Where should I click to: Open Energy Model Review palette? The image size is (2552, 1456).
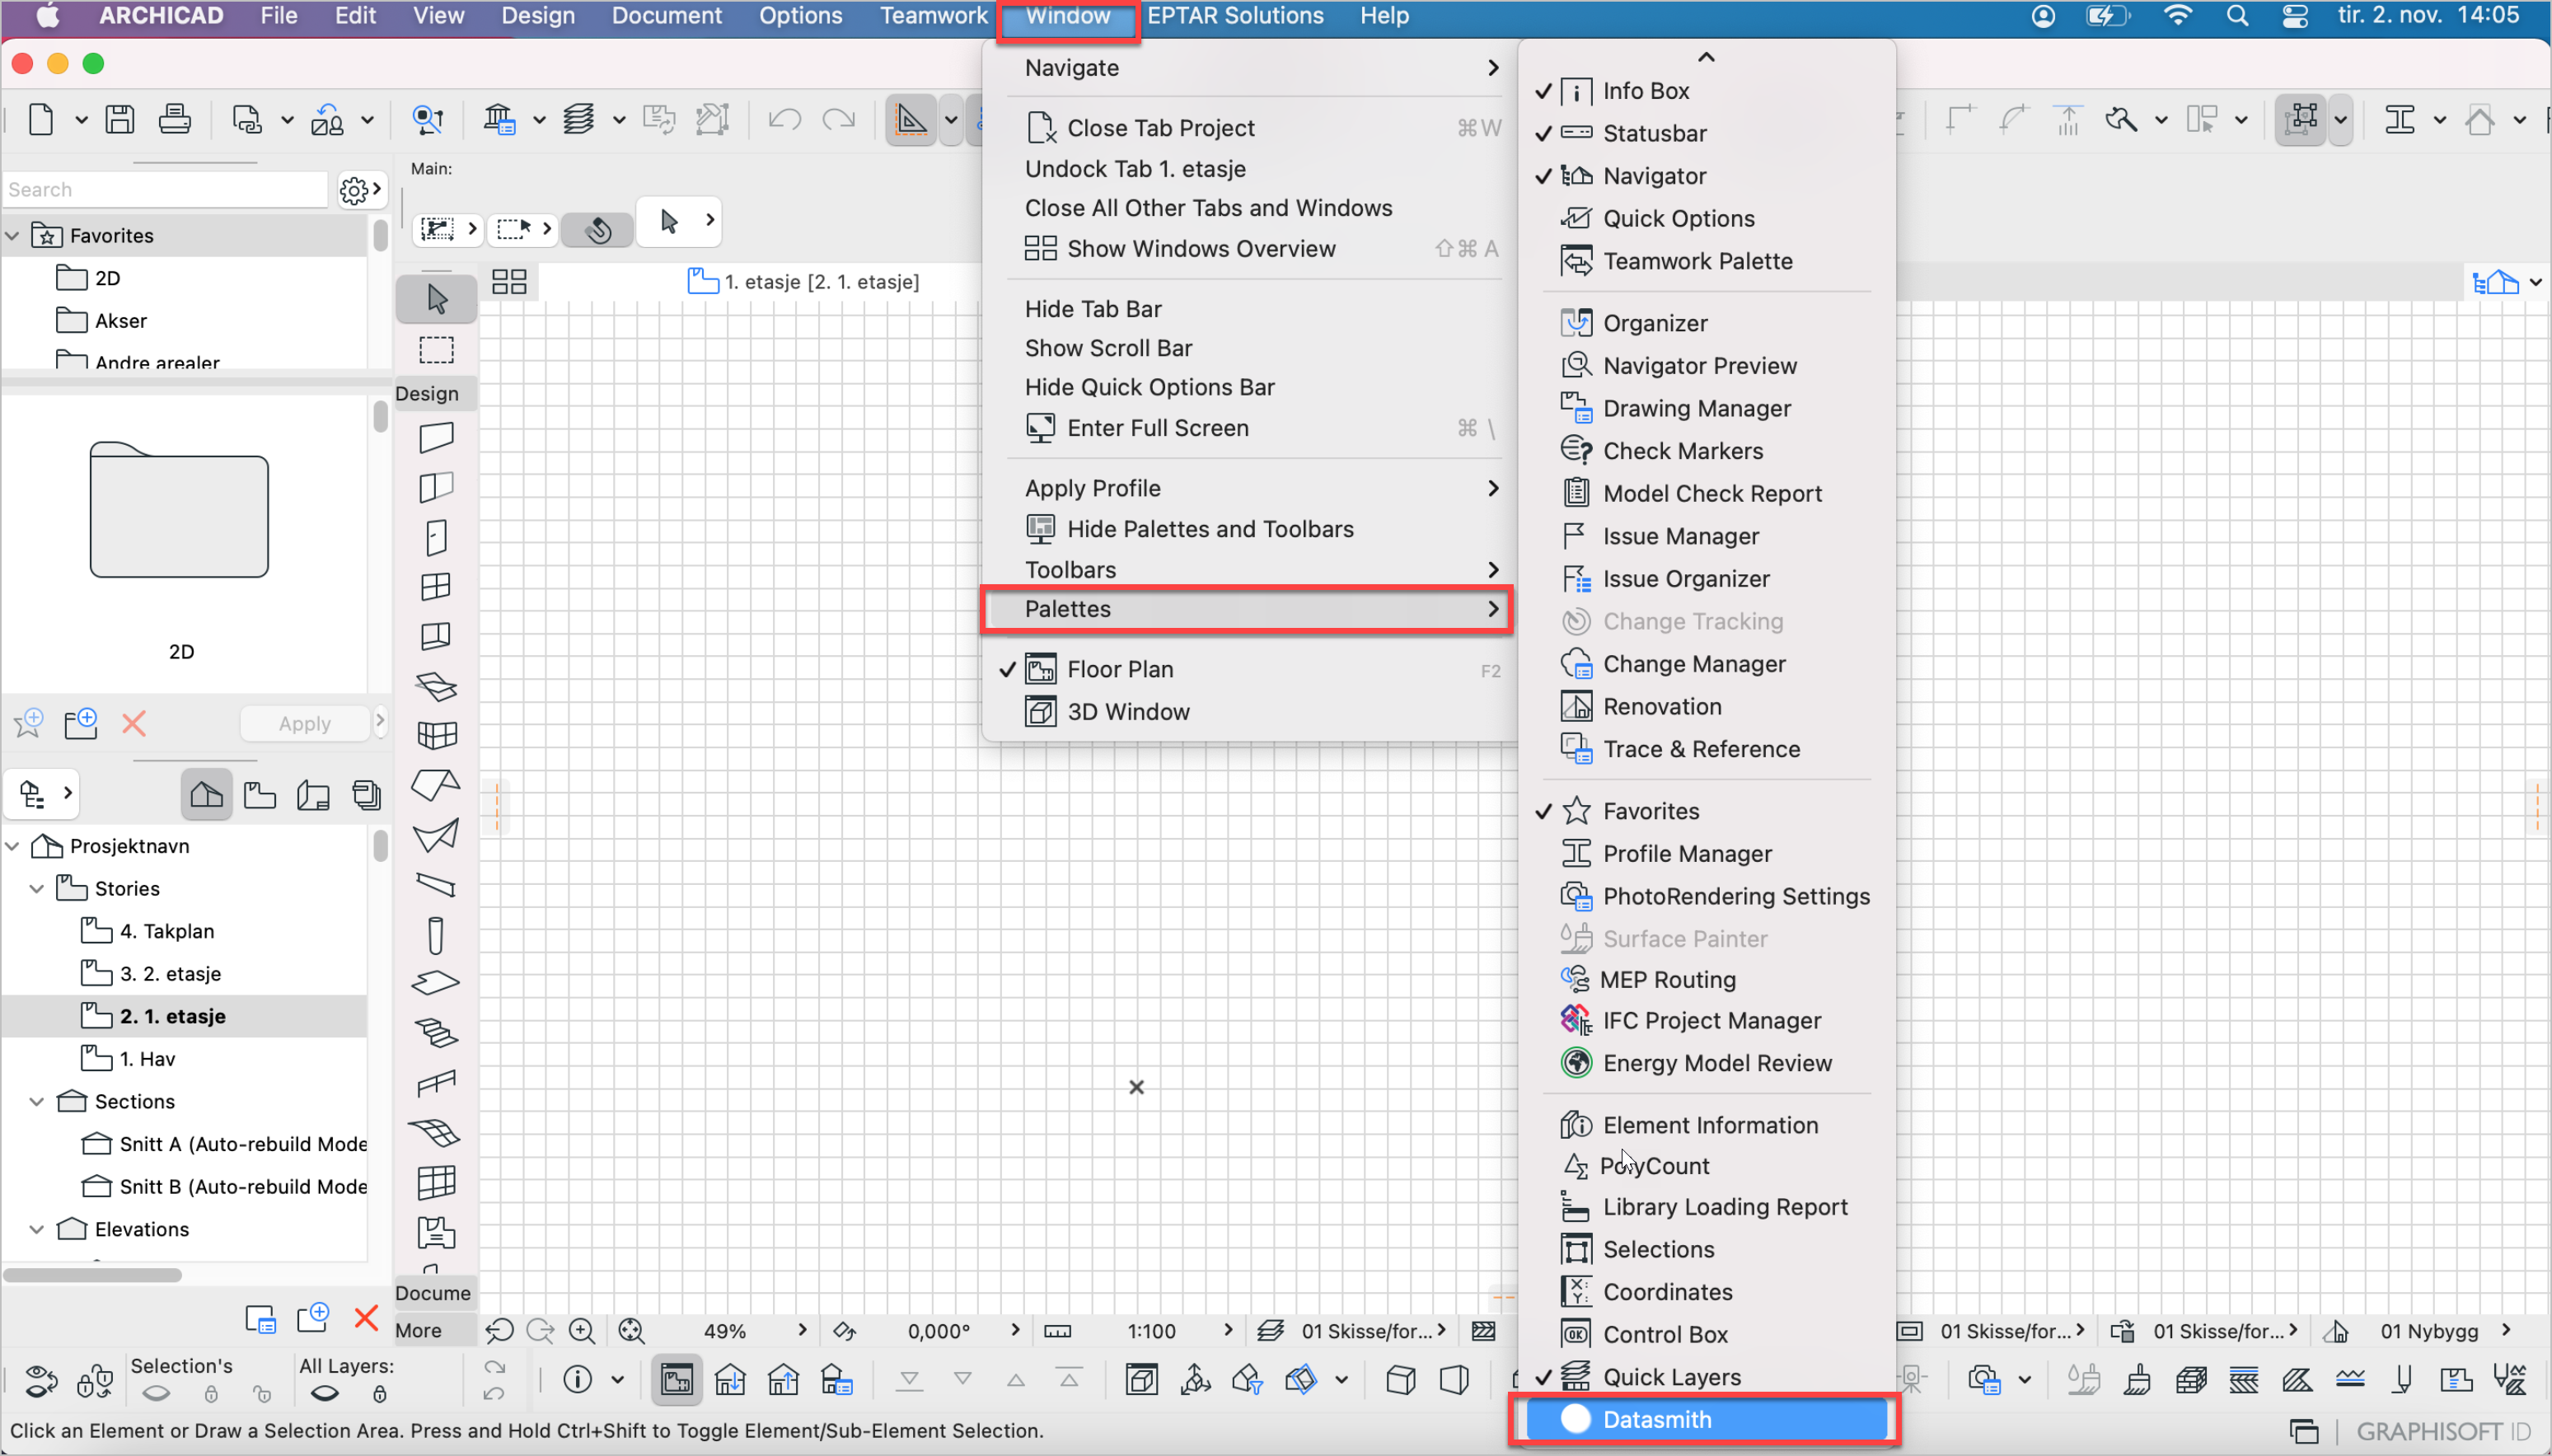point(1718,1063)
